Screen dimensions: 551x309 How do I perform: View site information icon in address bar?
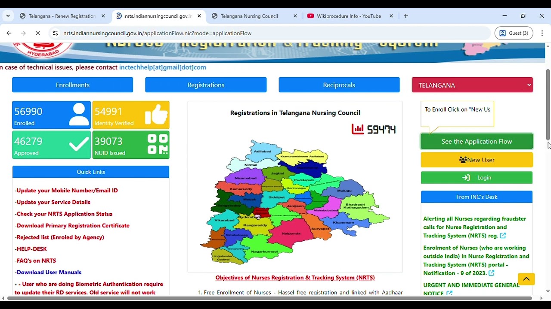coord(55,33)
